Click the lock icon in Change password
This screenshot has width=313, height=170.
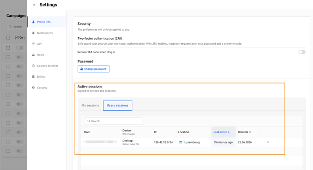[81, 69]
